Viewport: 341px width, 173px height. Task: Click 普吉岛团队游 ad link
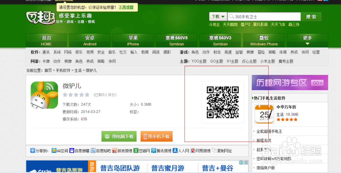(120, 168)
